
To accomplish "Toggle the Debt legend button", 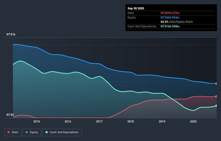I will 13,132.
